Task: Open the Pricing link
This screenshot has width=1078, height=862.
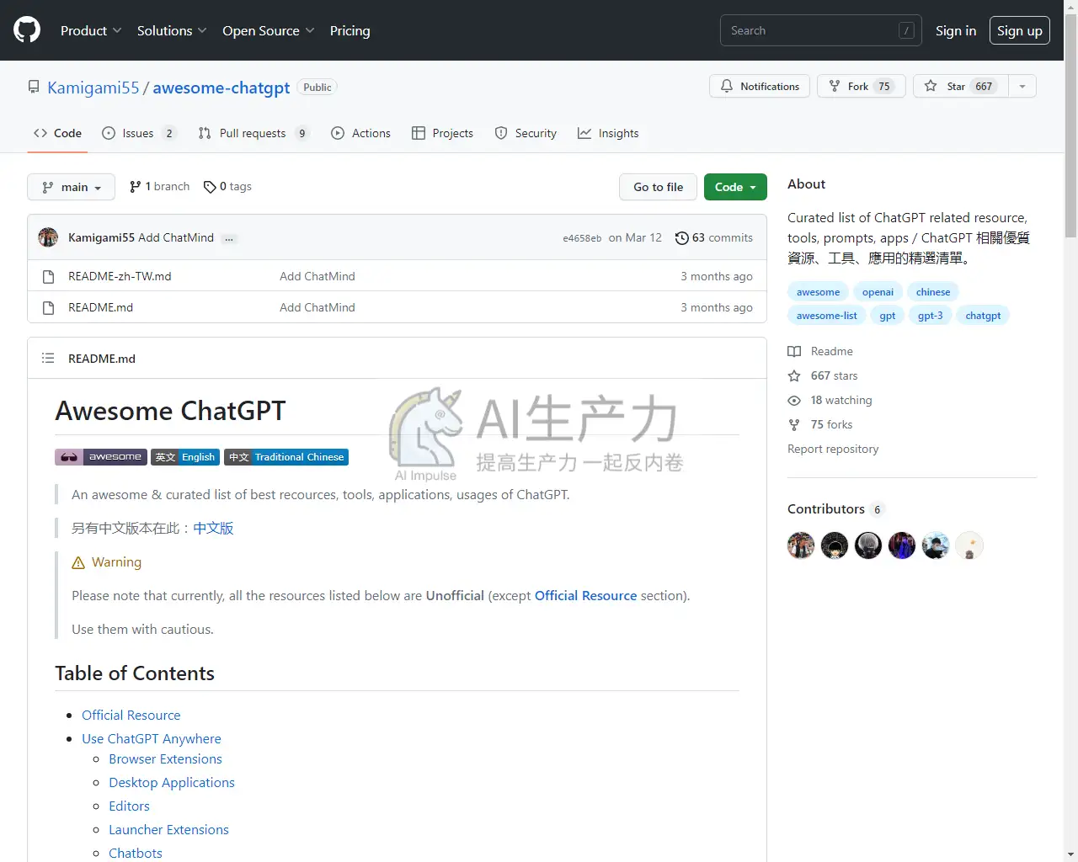Action: [350, 30]
